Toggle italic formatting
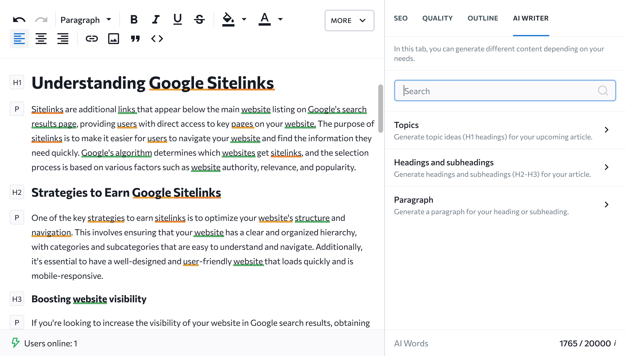The width and height of the screenshot is (626, 356). tap(155, 19)
